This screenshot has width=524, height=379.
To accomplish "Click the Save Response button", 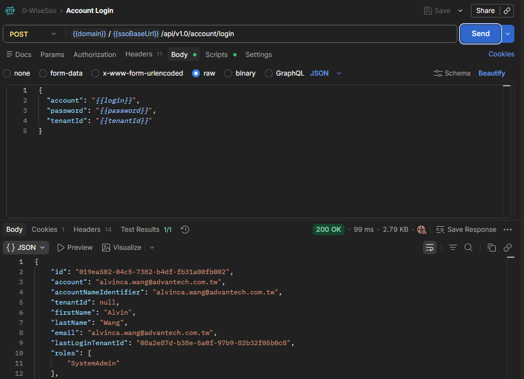I will [466, 230].
